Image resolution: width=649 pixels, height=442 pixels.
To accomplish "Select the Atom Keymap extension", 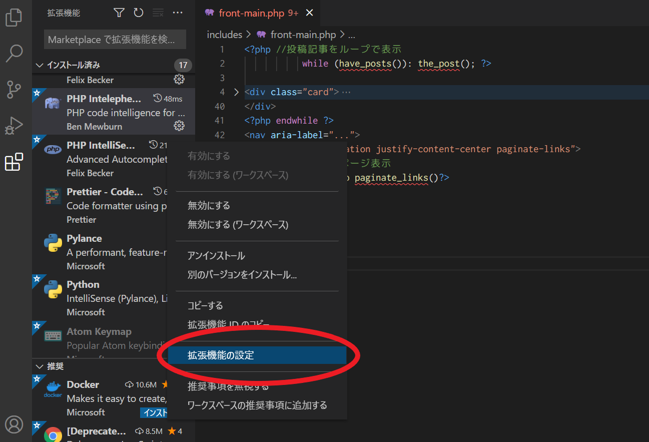I will pos(114,339).
